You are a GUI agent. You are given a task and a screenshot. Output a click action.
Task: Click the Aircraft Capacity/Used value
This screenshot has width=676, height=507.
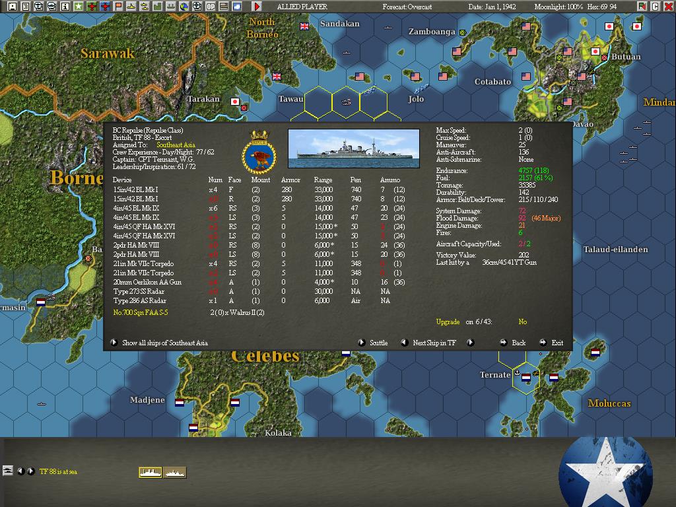[x=524, y=244]
